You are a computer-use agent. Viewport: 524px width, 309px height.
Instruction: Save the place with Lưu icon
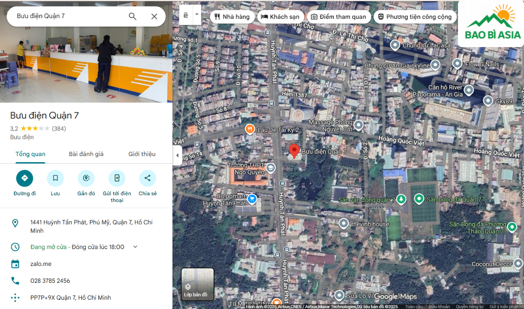pyautogui.click(x=55, y=178)
